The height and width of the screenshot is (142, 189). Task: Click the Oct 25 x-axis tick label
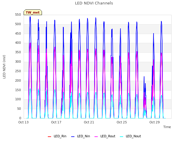click(x=122, y=122)
